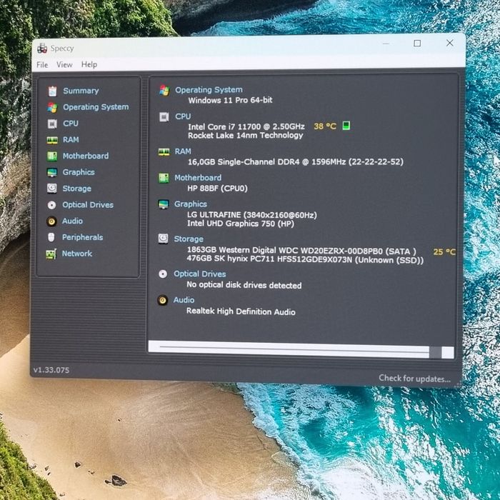500x500 pixels.
Task: Open Peripherals section from sidebar
Action: point(82,237)
